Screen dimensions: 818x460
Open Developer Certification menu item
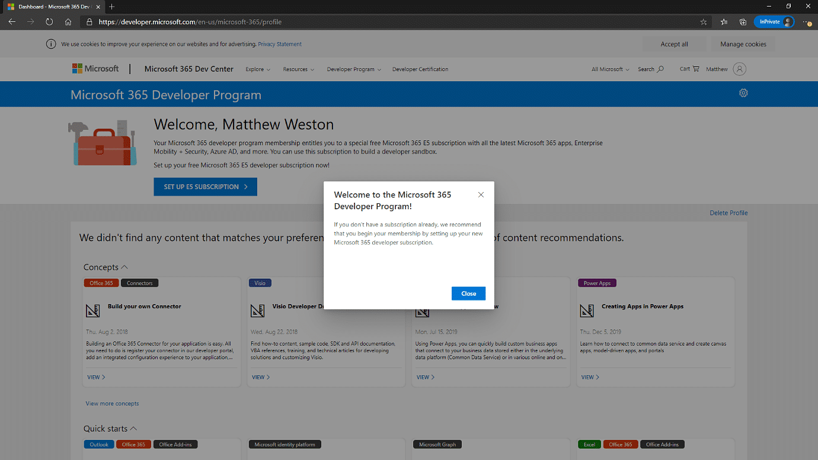(x=420, y=69)
